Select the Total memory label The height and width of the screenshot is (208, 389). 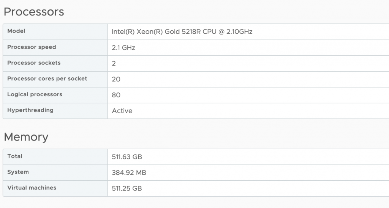point(15,156)
